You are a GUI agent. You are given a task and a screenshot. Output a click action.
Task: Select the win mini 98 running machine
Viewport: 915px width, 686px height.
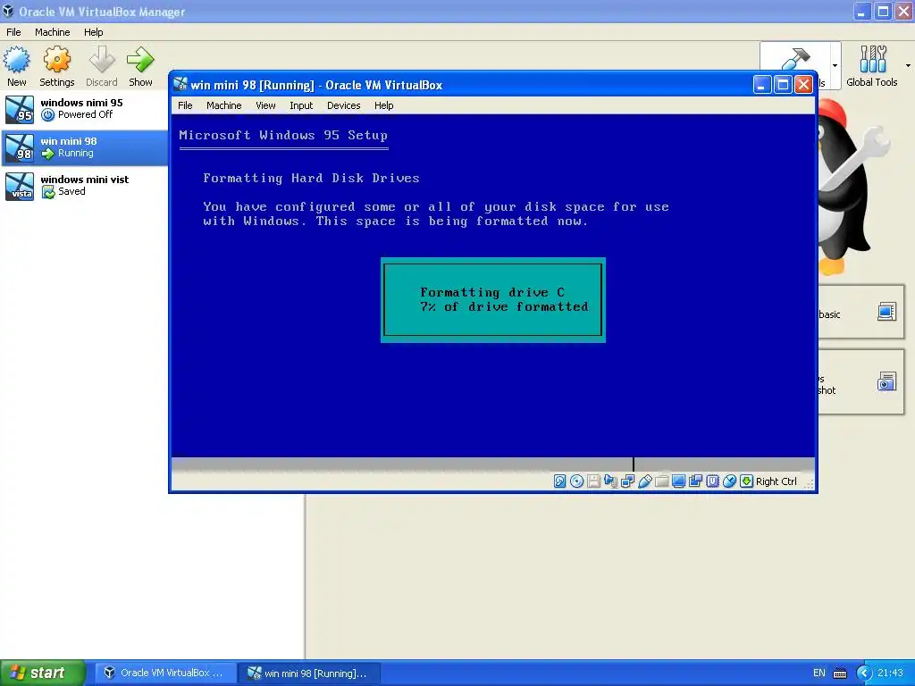click(84, 147)
